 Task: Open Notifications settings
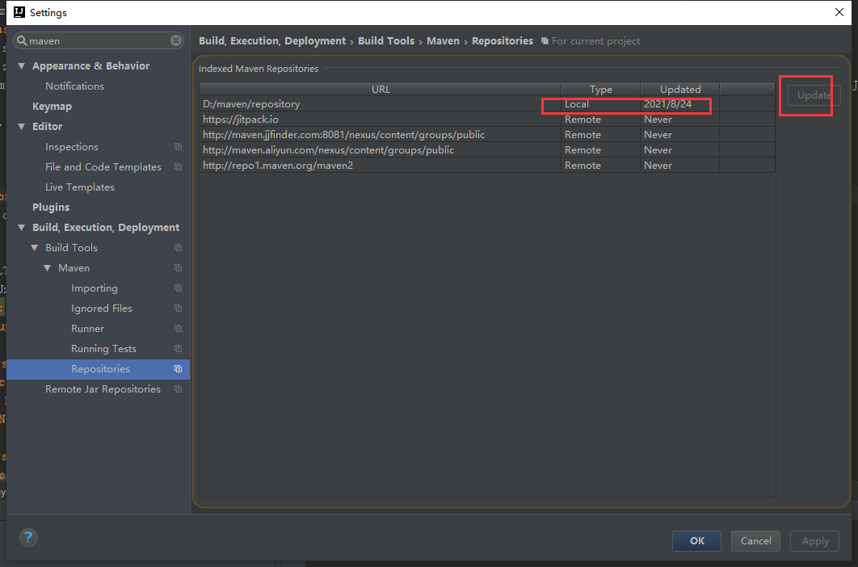74,86
